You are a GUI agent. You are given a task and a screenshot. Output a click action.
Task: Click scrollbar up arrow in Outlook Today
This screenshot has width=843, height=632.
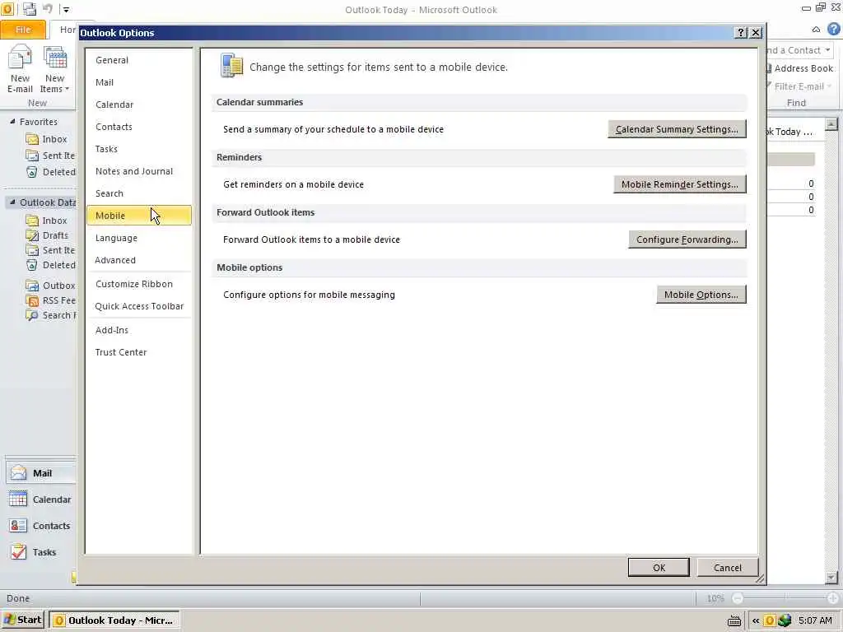[831, 124]
